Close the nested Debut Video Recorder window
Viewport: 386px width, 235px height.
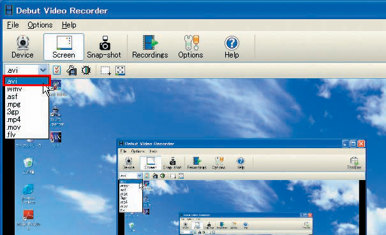coord(361,144)
